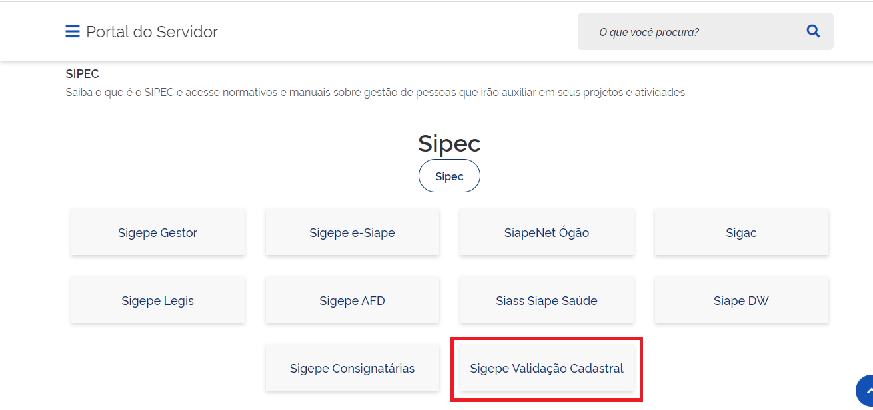The height and width of the screenshot is (410, 873).
Task: Open the Siape DW tile
Action: coord(741,301)
